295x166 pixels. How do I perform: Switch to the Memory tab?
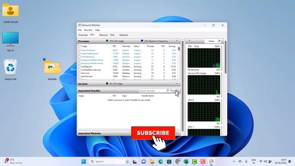[x=103, y=35]
